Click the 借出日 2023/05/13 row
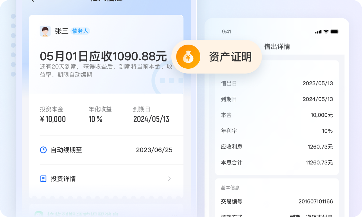 pyautogui.click(x=277, y=83)
